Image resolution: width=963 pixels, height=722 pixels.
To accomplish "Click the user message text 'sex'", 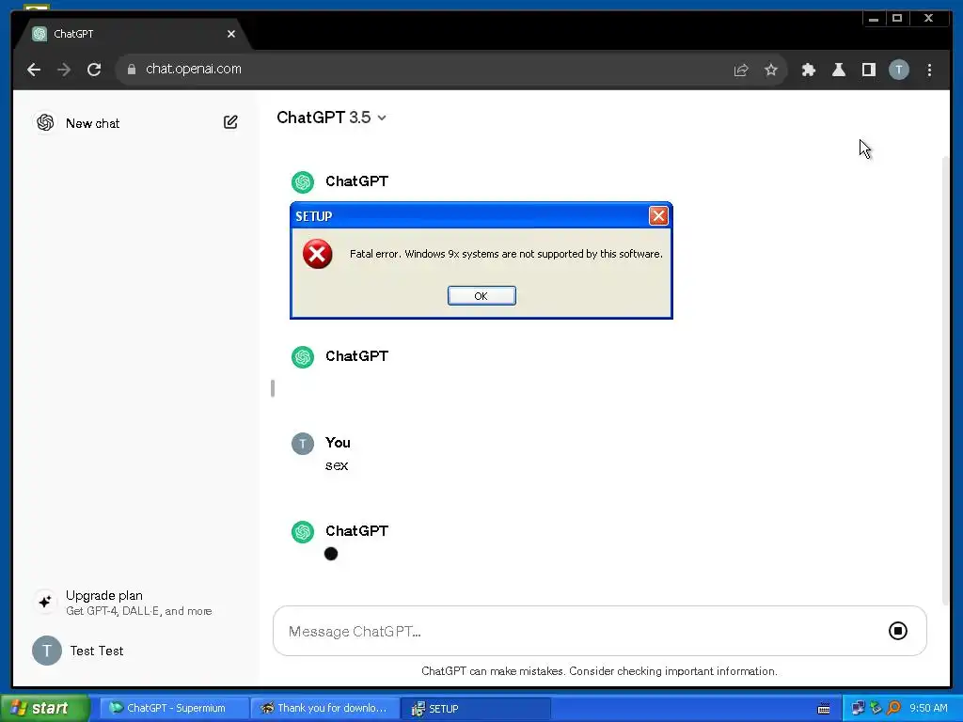I will pos(337,466).
